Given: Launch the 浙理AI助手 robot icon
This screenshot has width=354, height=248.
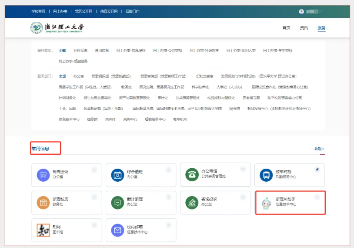Looking at the screenshot, I should click(x=266, y=203).
